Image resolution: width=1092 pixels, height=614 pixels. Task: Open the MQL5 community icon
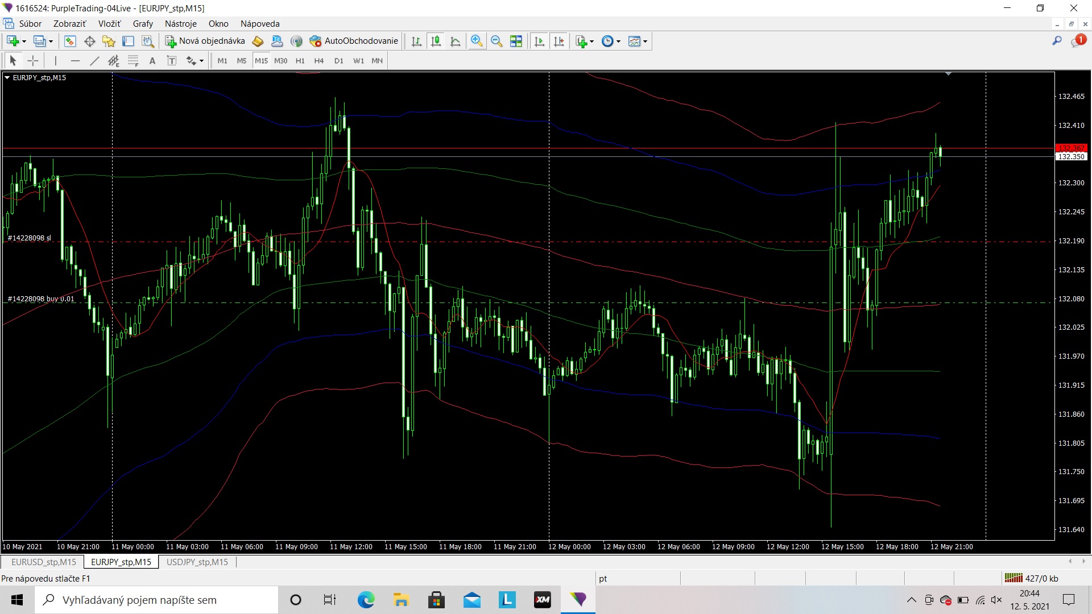coord(277,41)
